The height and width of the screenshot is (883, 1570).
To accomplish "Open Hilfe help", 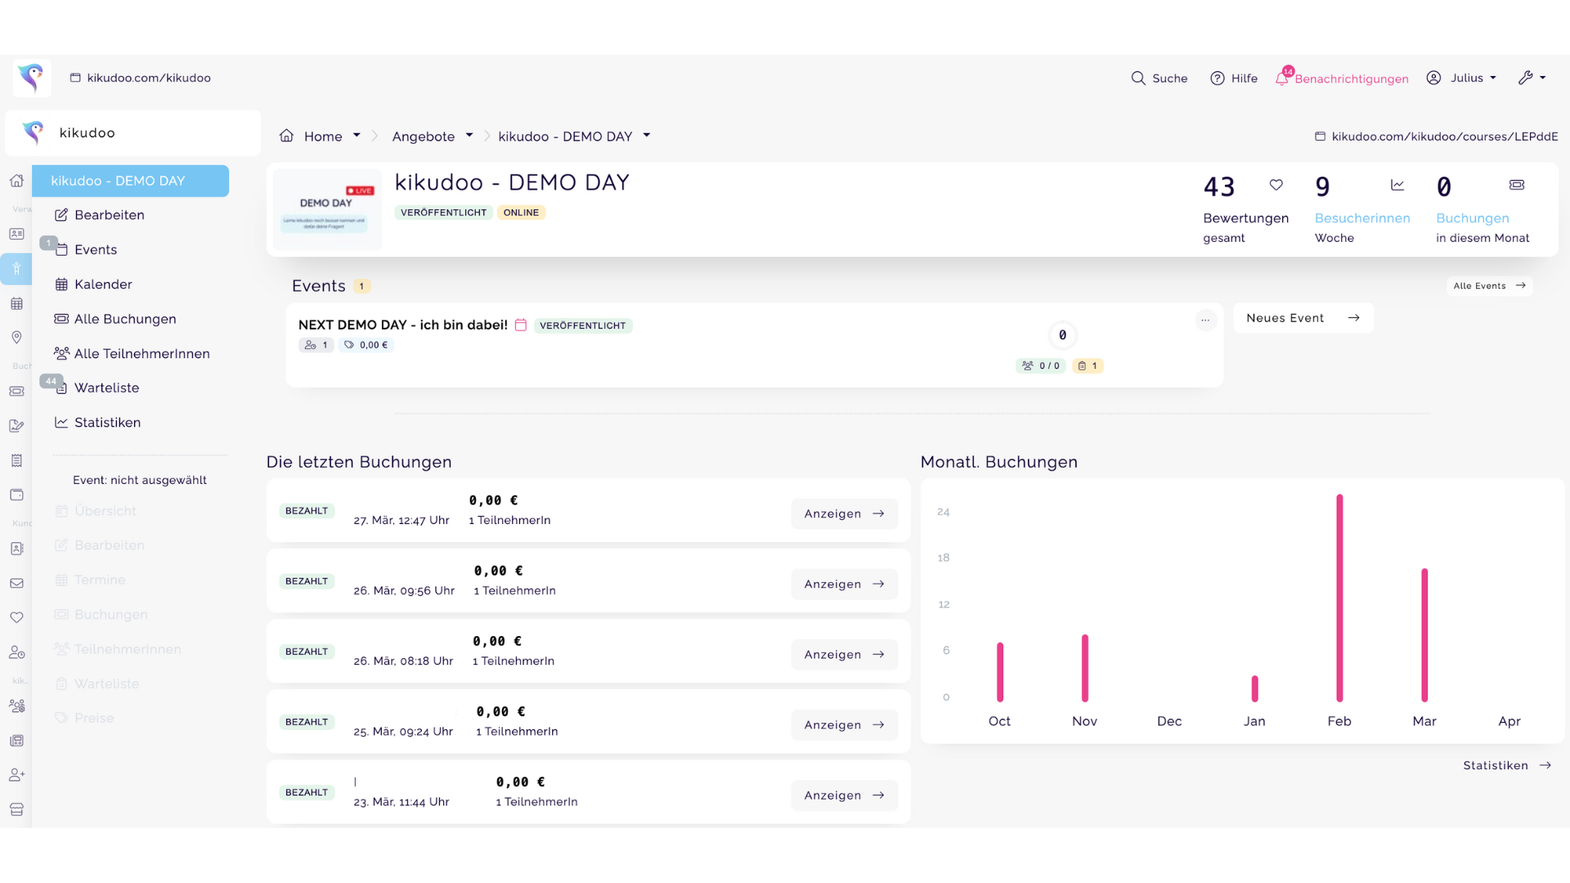I will (1234, 78).
